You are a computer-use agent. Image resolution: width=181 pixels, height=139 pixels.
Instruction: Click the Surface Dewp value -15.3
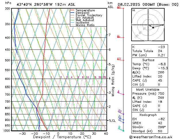163,68
